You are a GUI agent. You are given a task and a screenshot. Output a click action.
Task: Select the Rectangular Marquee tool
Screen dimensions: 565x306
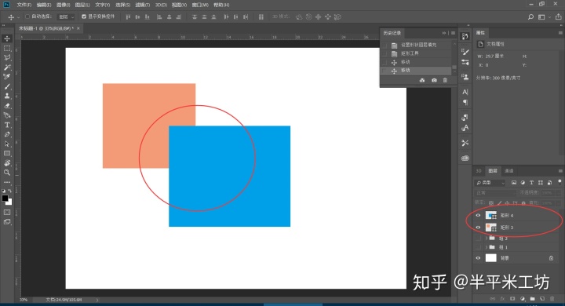(x=7, y=49)
